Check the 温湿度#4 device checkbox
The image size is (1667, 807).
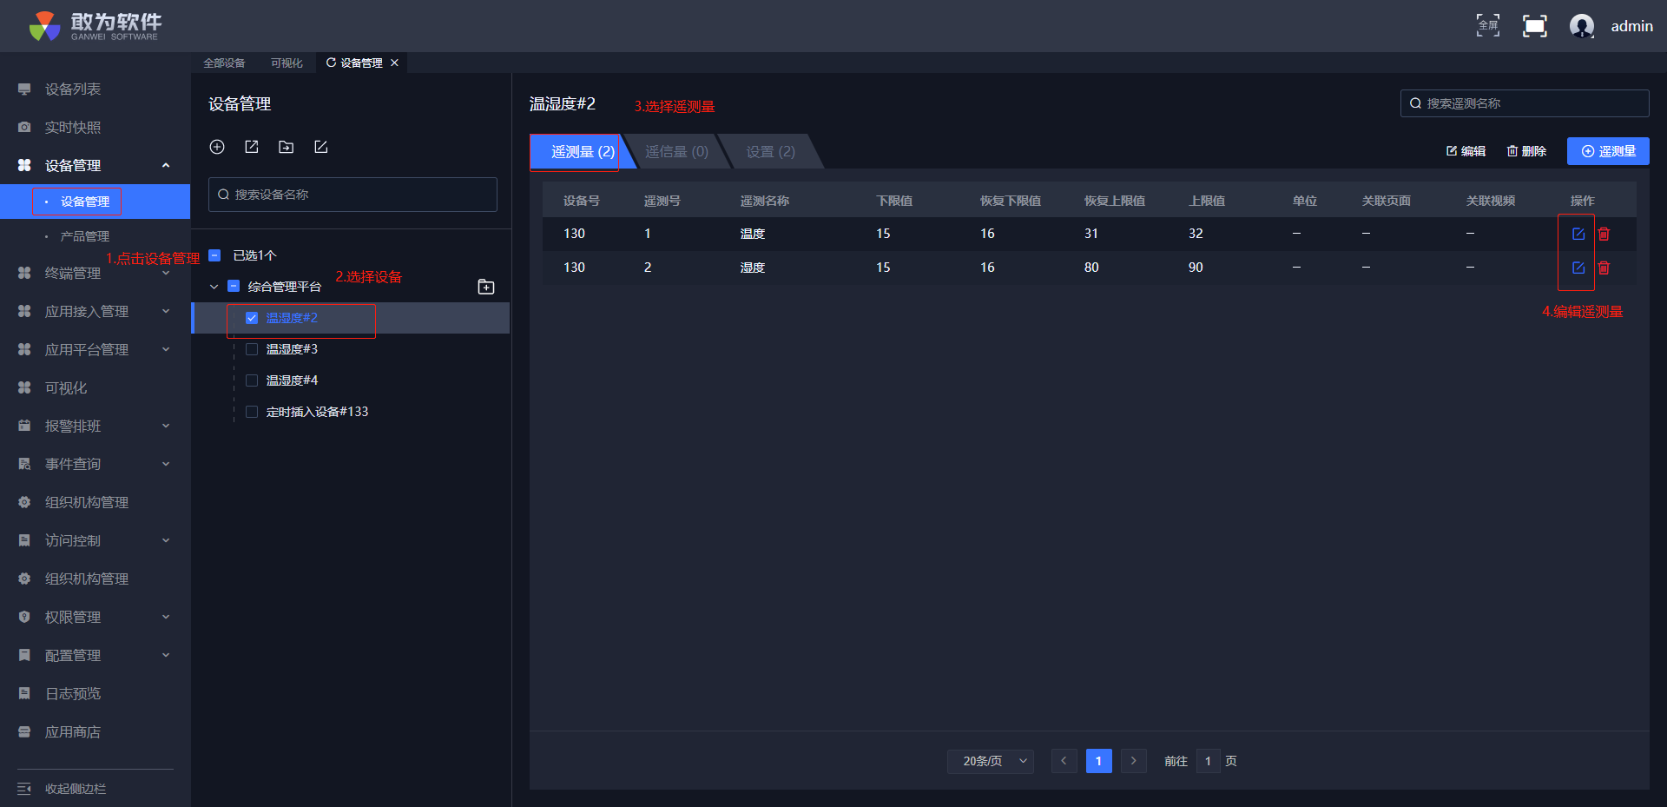(252, 380)
